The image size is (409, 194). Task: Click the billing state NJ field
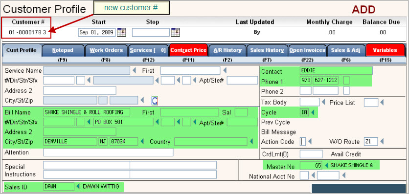point(103,141)
